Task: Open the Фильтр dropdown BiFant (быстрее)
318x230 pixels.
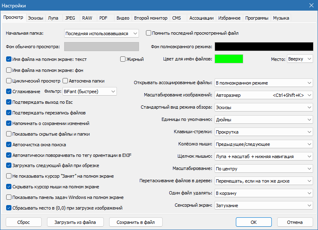Action: pyautogui.click(x=90, y=92)
